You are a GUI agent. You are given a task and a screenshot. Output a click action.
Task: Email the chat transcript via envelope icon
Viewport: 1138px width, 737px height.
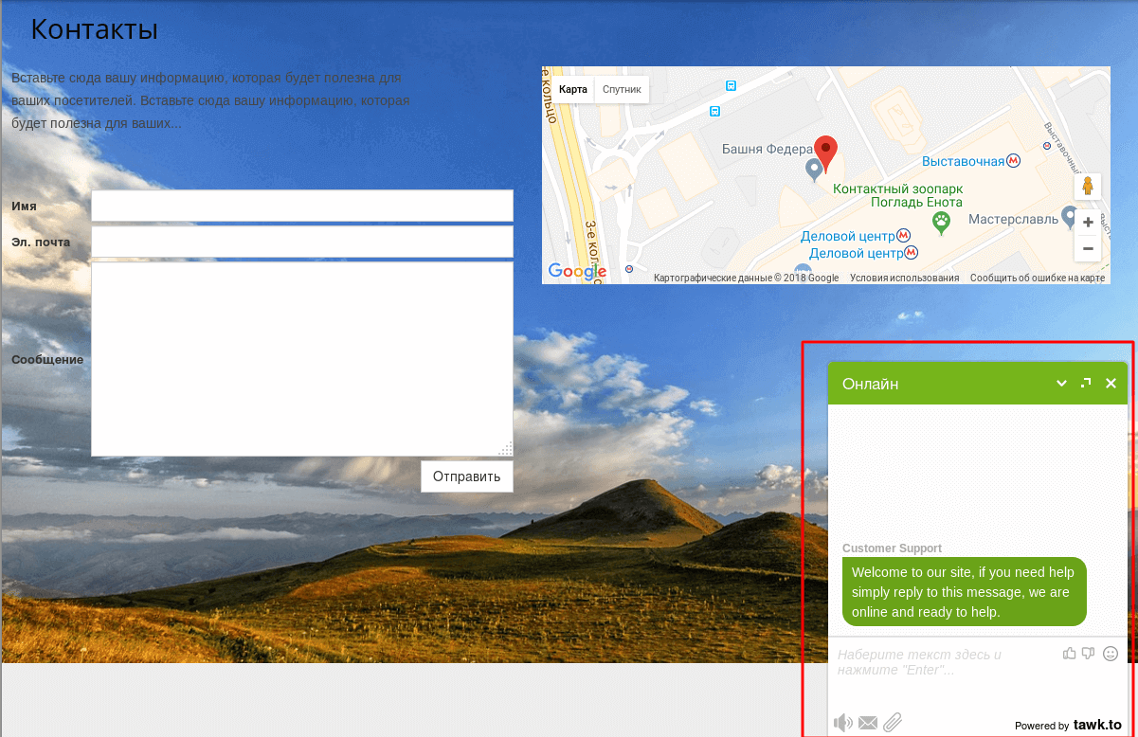coord(868,724)
